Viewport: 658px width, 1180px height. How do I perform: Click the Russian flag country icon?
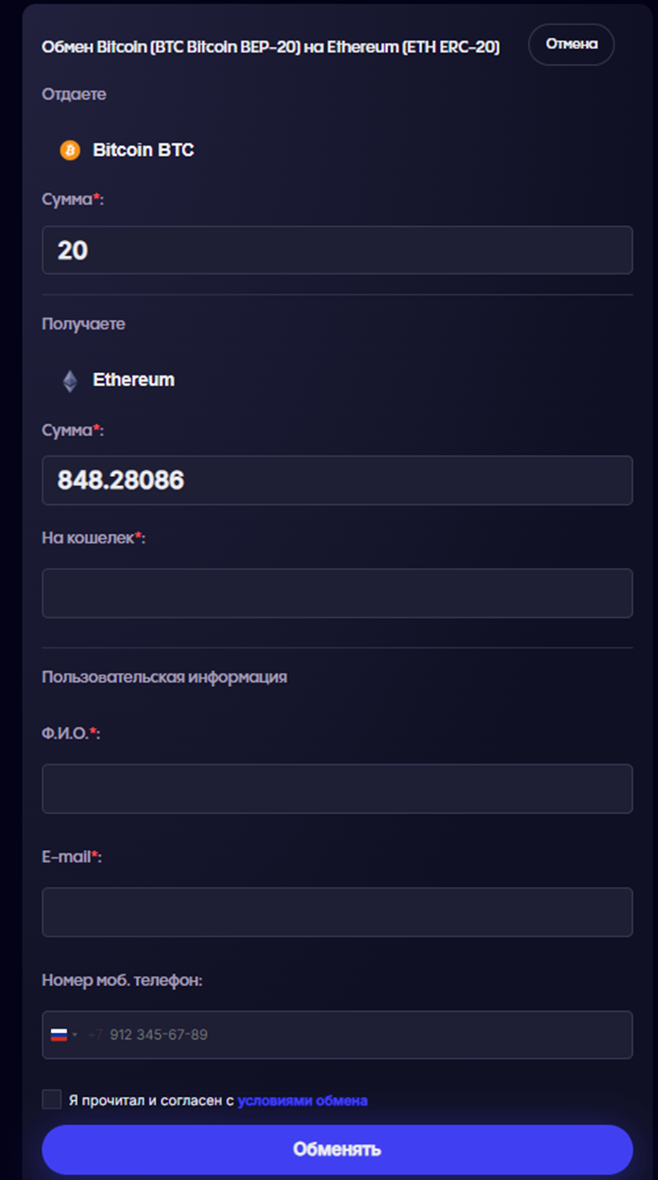[x=57, y=1035]
